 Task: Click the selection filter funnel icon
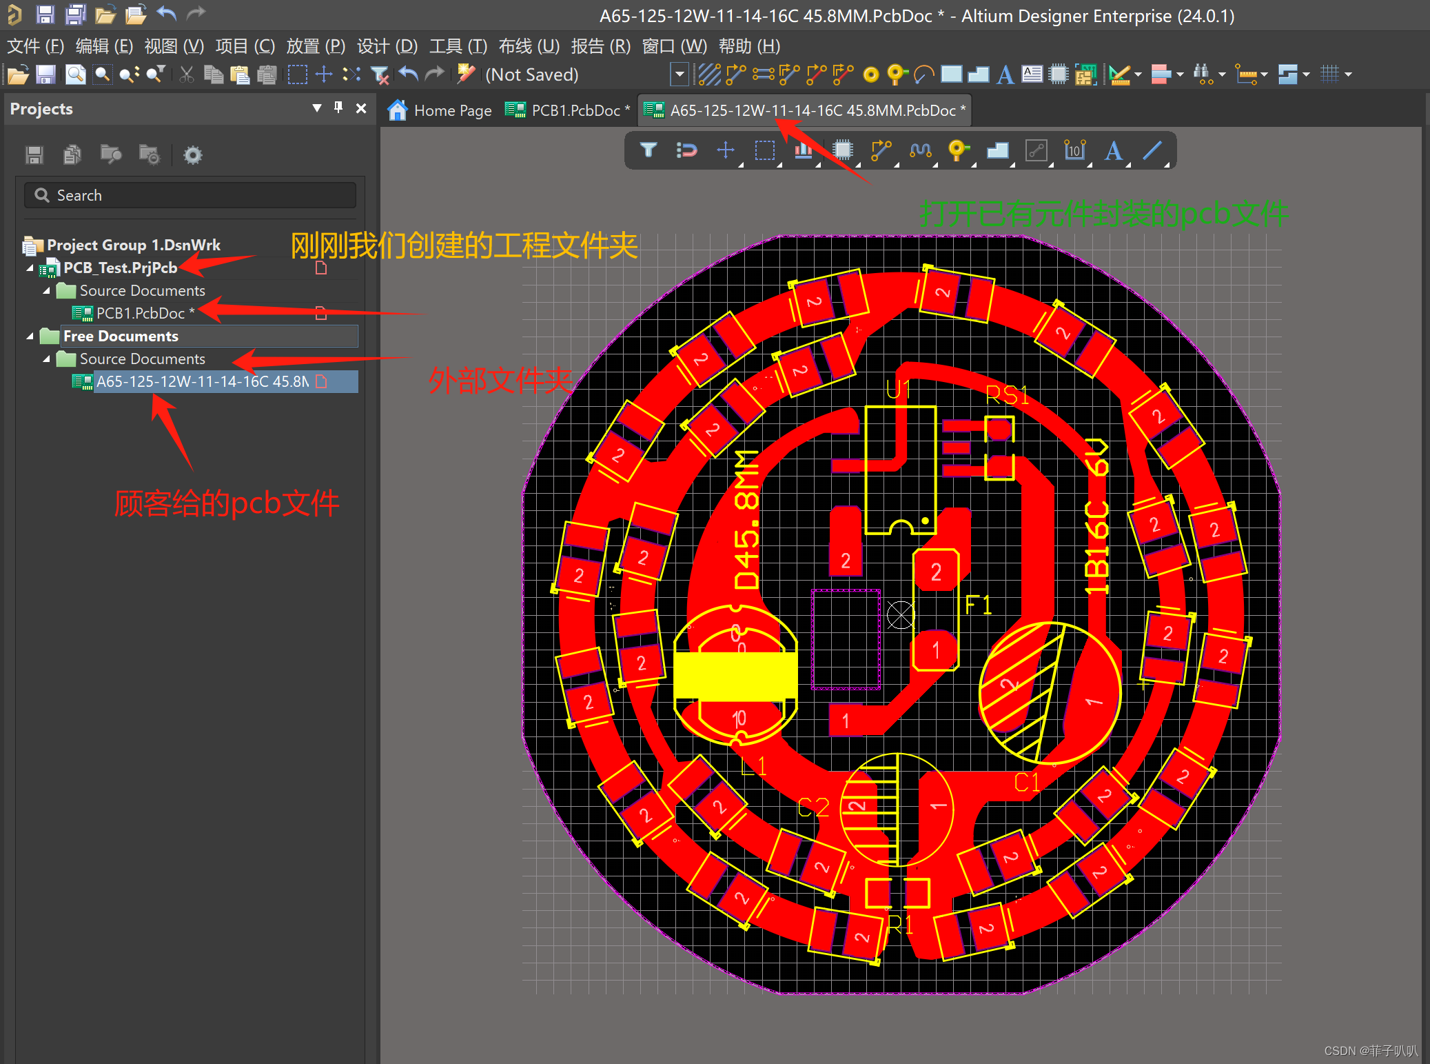648,150
